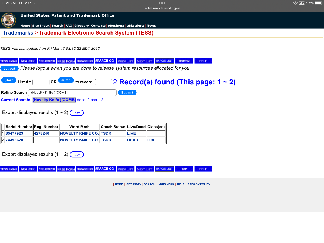
Task: Click top Prev List button
Action: pos(126,61)
